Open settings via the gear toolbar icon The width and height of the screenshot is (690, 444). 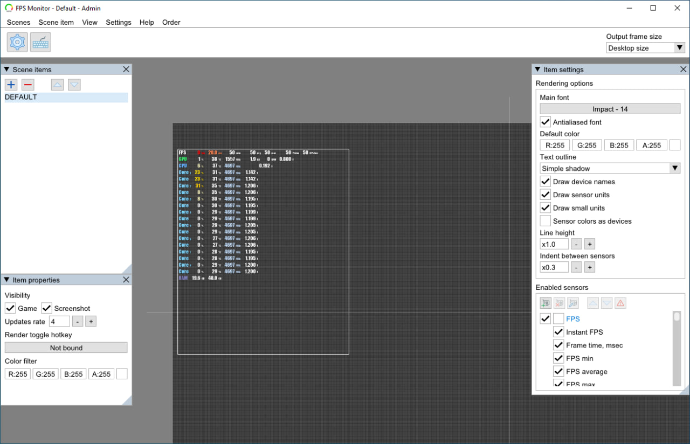tap(17, 42)
